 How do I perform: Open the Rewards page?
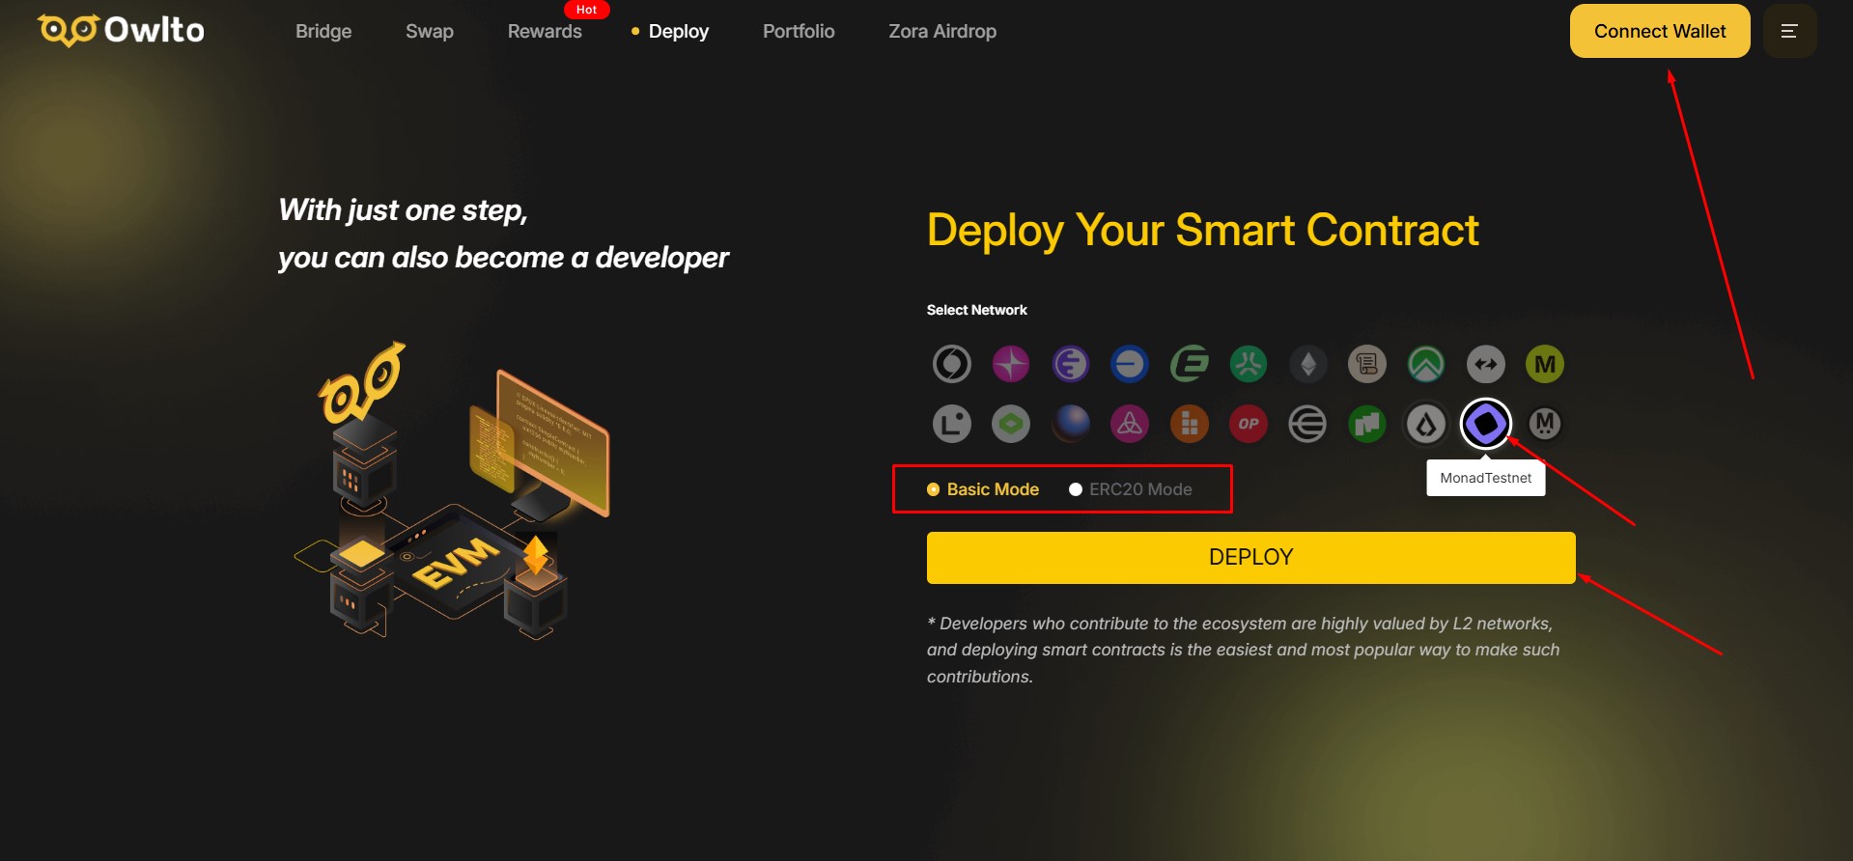(545, 31)
